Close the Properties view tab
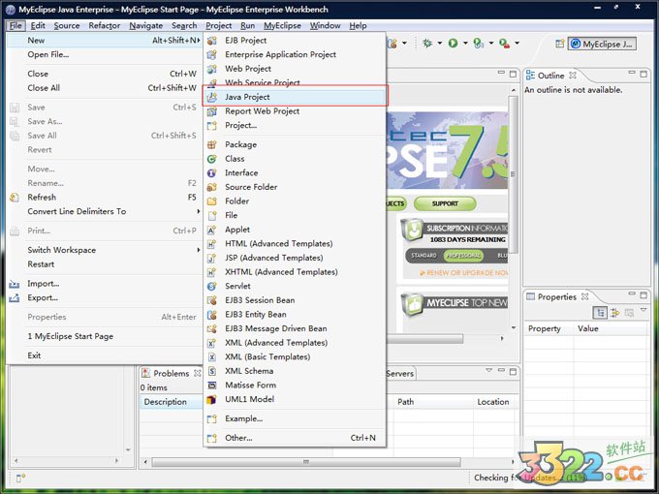 [584, 296]
